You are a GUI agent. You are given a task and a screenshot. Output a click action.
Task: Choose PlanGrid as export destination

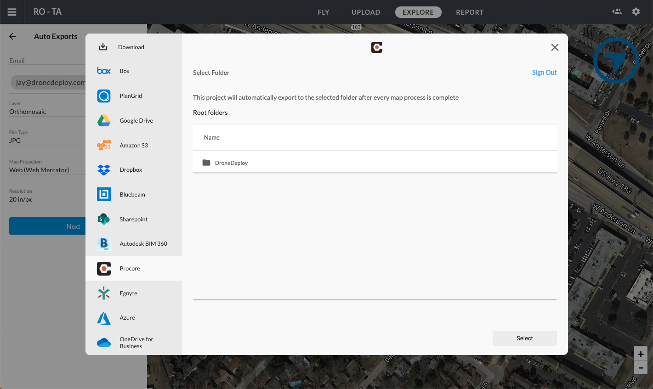(134, 96)
